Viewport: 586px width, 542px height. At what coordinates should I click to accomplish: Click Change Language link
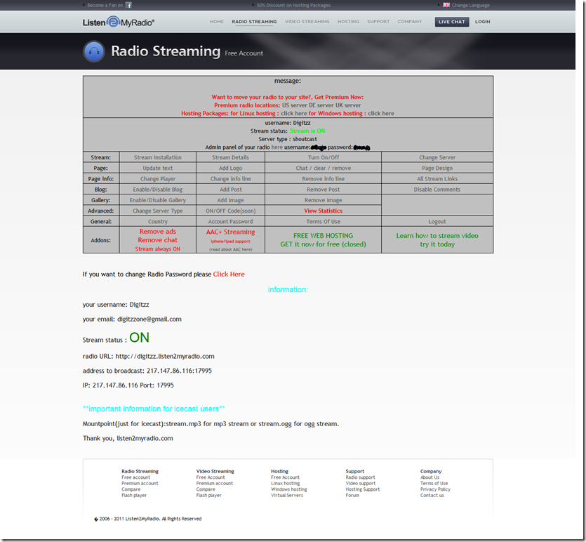tap(470, 5)
